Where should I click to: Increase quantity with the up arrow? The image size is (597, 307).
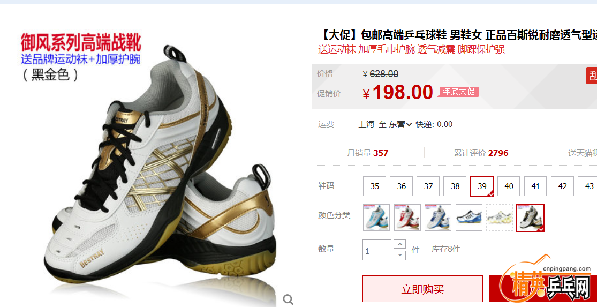399,244
